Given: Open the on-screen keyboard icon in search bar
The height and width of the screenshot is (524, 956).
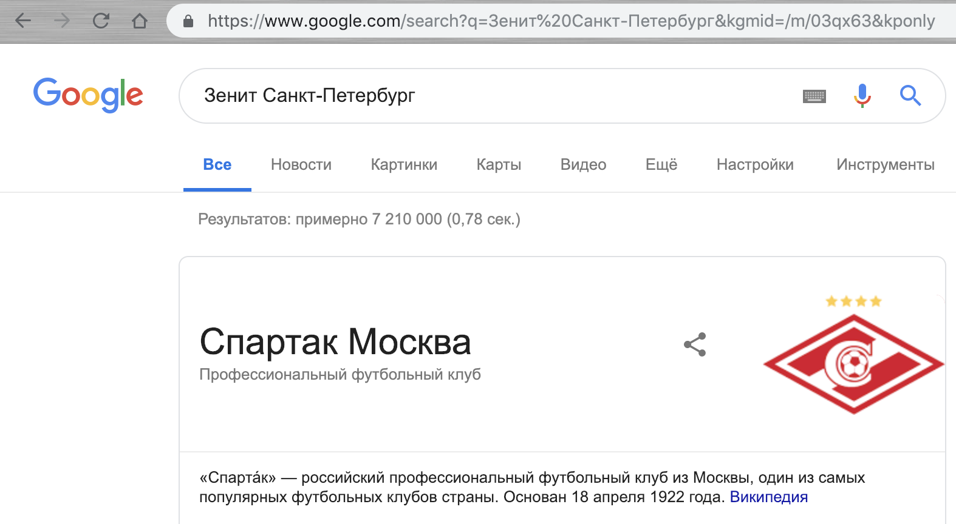Looking at the screenshot, I should coord(814,95).
